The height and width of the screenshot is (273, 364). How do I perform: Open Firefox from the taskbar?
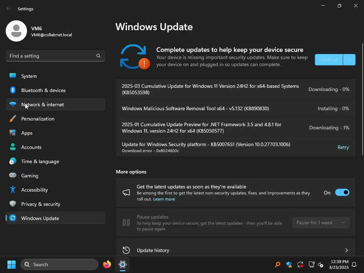(107, 264)
